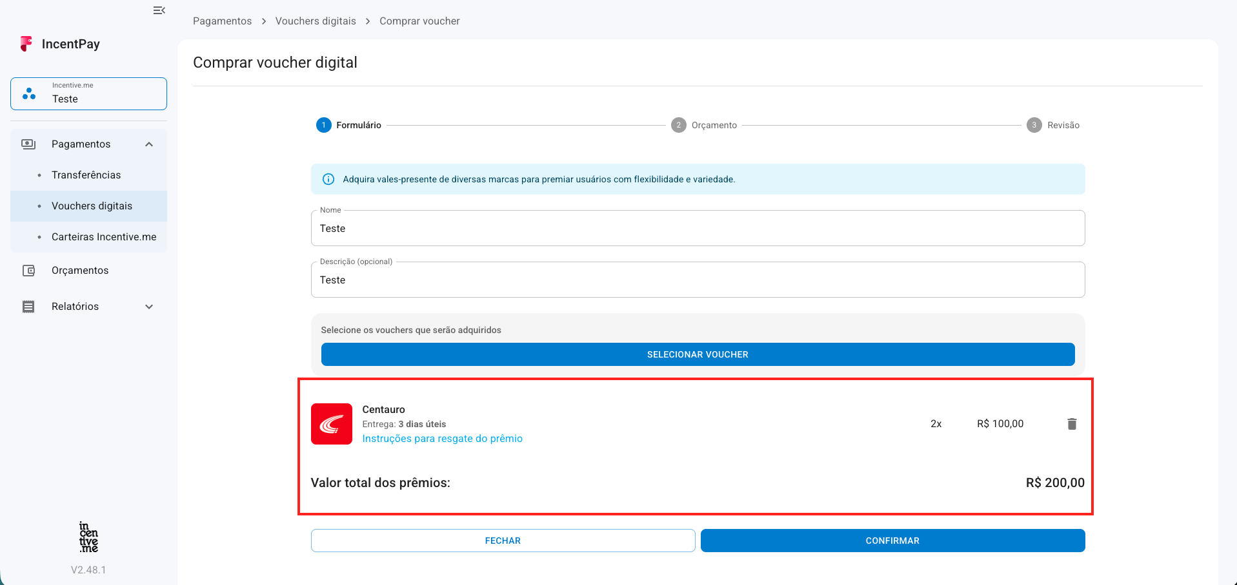Expand the Relatórios menu chevron

click(x=149, y=307)
